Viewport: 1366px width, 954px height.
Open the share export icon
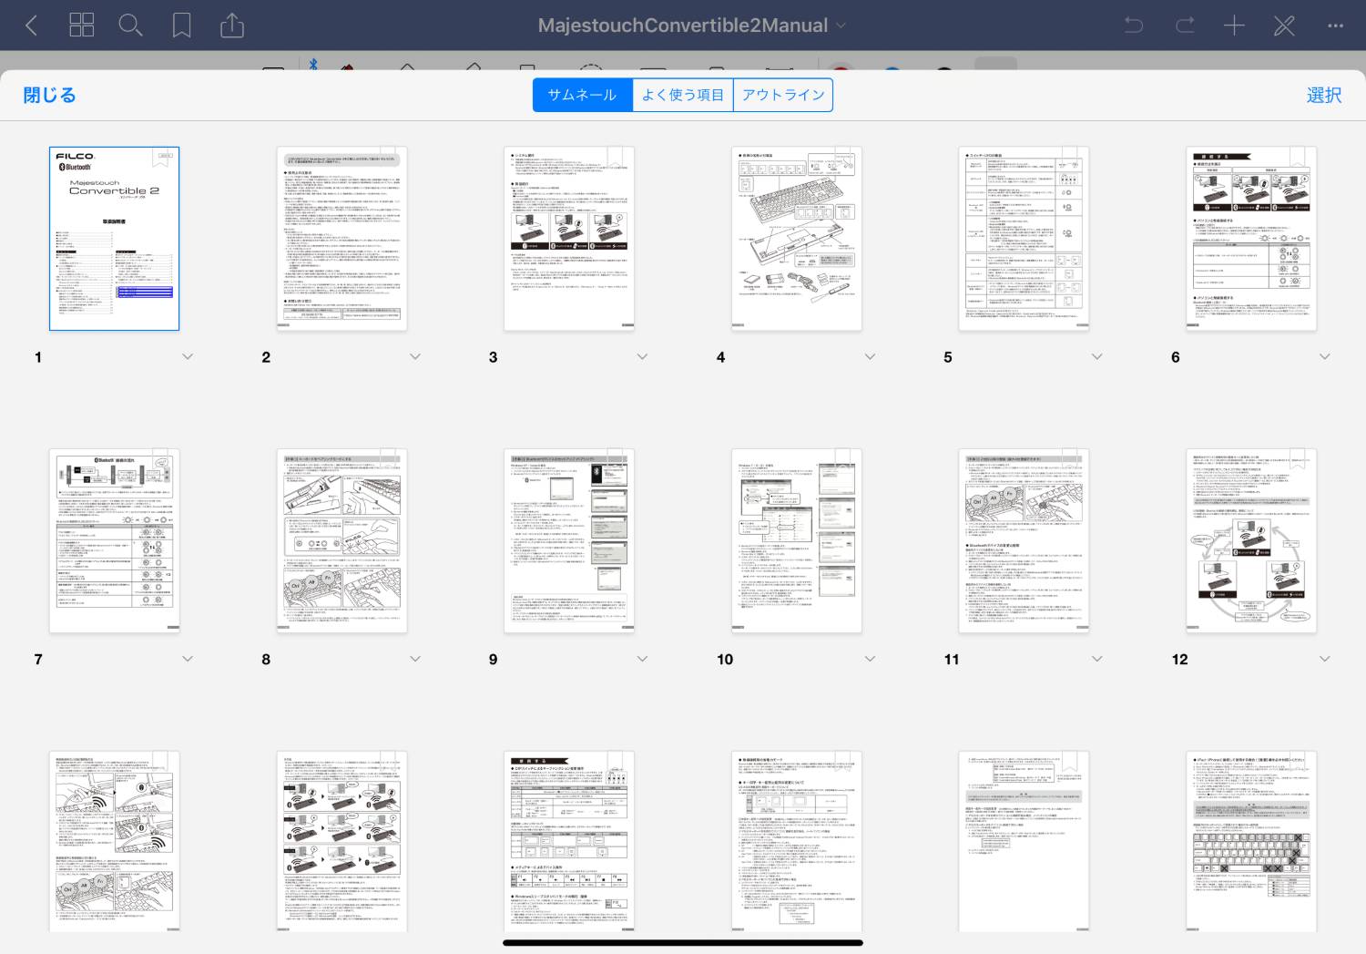point(232,26)
